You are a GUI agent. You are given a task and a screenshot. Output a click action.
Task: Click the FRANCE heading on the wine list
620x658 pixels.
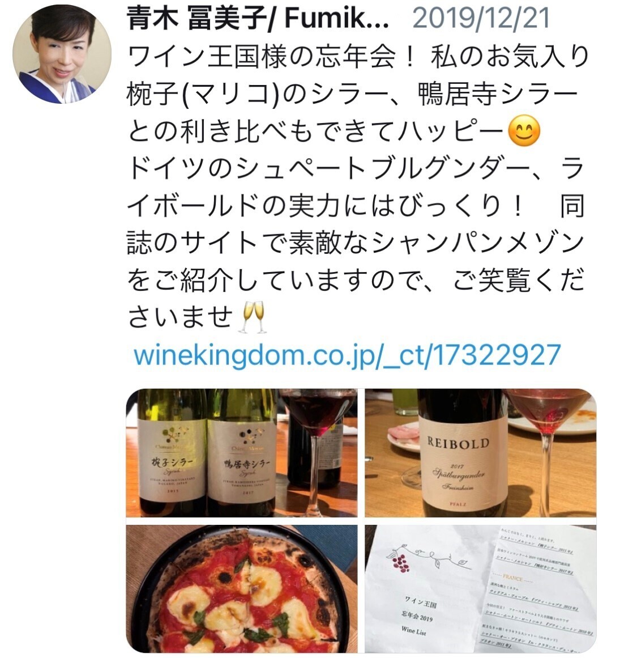(x=512, y=578)
